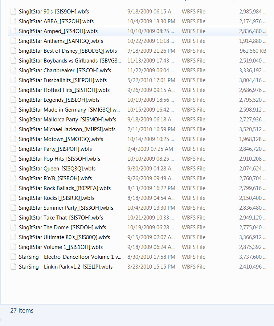Select file name SingItStar Hottest Hits_[SISHOH].wbfs
274x326 pixels.
tap(64, 90)
